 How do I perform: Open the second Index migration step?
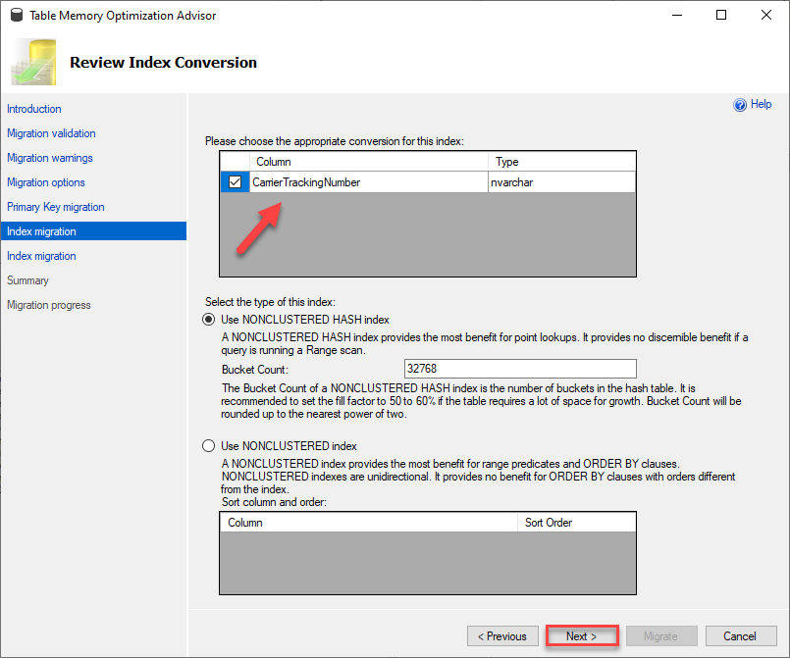[x=41, y=256]
